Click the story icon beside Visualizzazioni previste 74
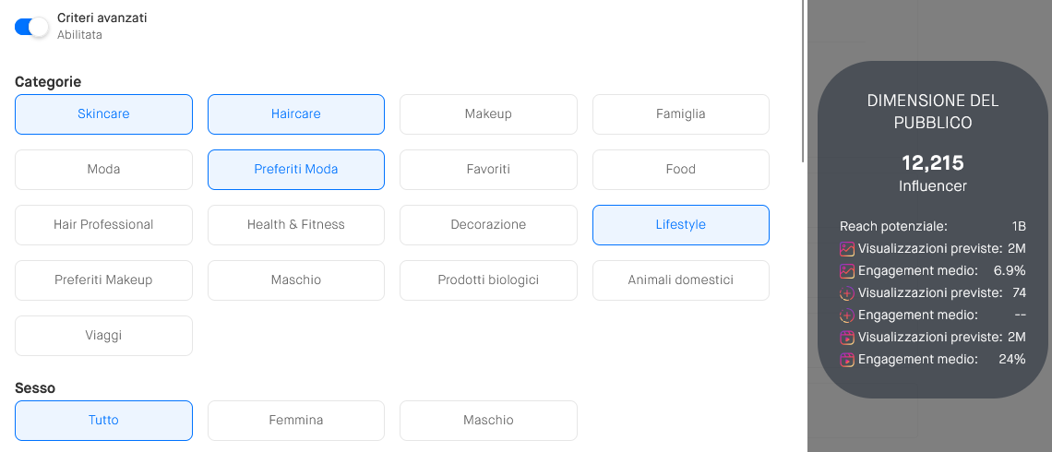Image resolution: width=1052 pixels, height=452 pixels. point(847,293)
